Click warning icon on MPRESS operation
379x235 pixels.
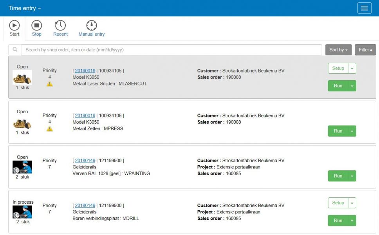pyautogui.click(x=50, y=129)
